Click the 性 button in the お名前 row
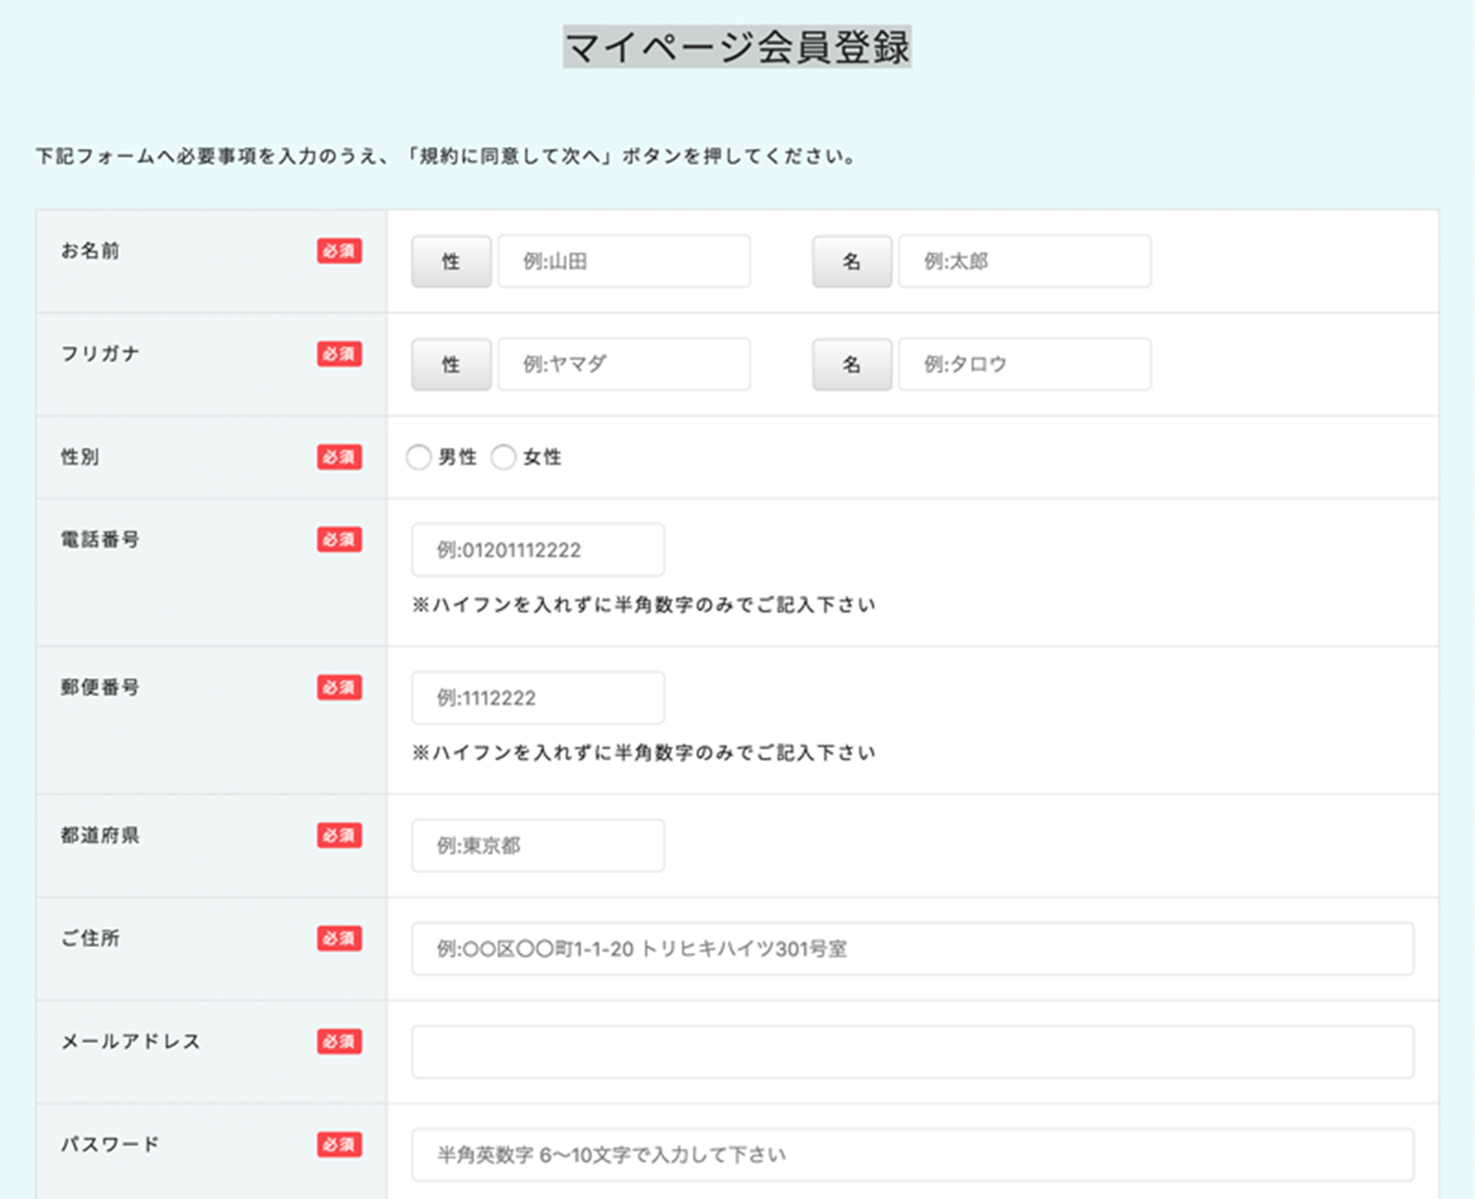Viewport: 1475px width, 1199px height. tap(451, 261)
